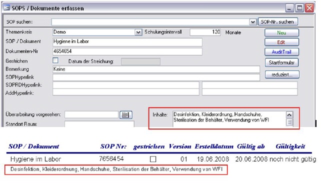Click the version value 01
Viewport: 322px width, 183px height.
184,159
